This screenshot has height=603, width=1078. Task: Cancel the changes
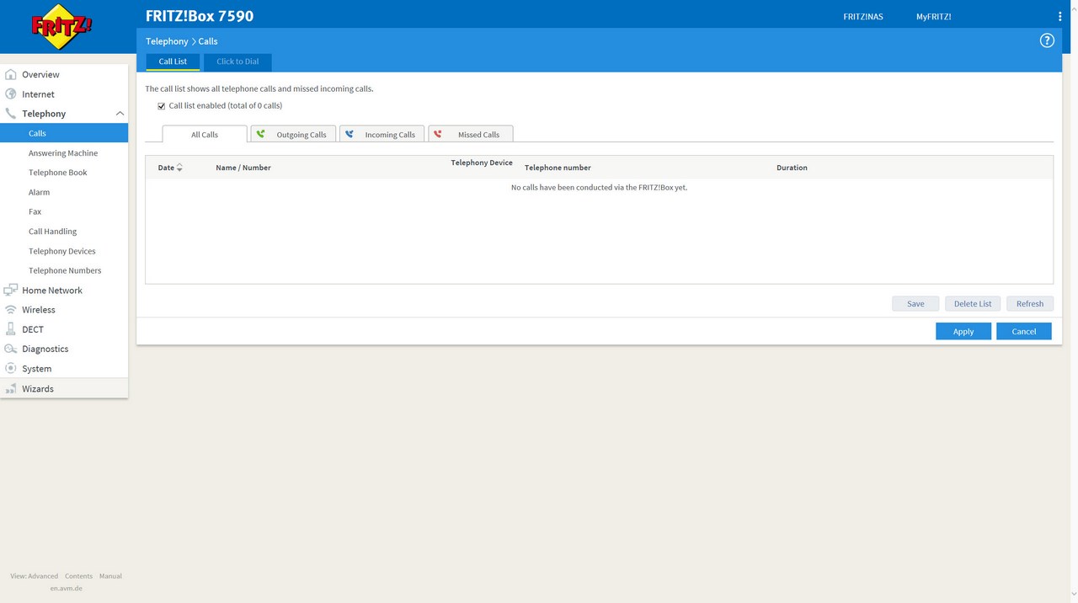pos(1024,331)
